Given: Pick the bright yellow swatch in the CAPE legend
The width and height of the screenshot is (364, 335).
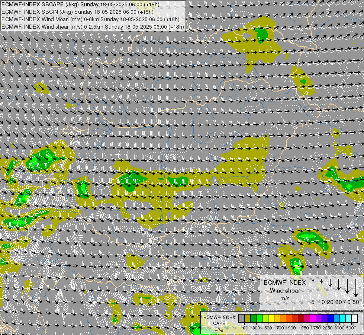Looking at the screenshot, I should (x=271, y=319).
